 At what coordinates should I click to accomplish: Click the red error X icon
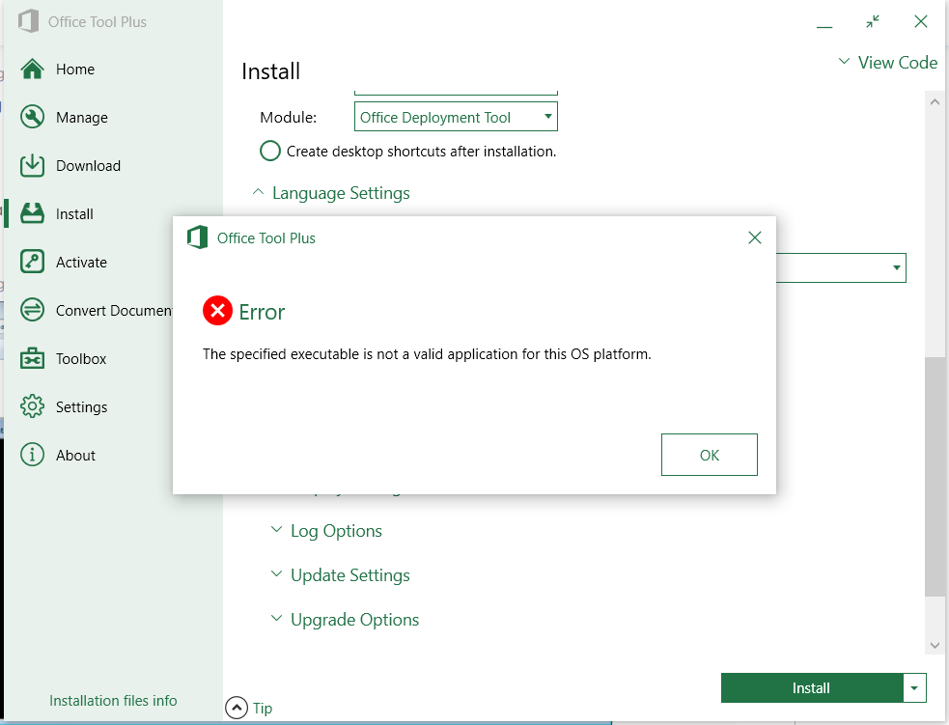click(217, 311)
